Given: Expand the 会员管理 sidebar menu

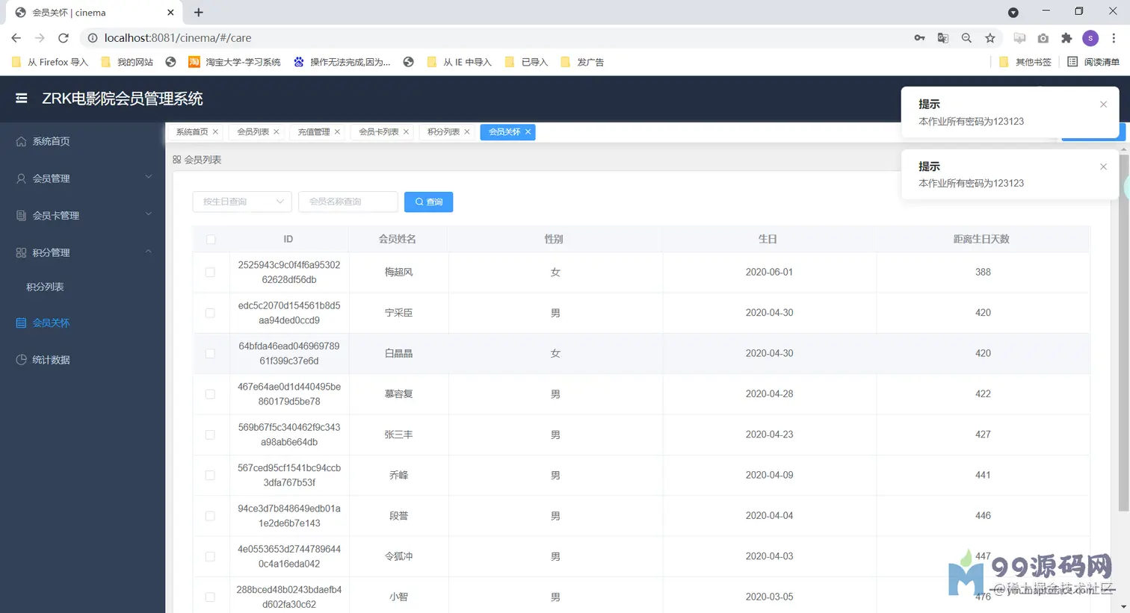Looking at the screenshot, I should (82, 178).
